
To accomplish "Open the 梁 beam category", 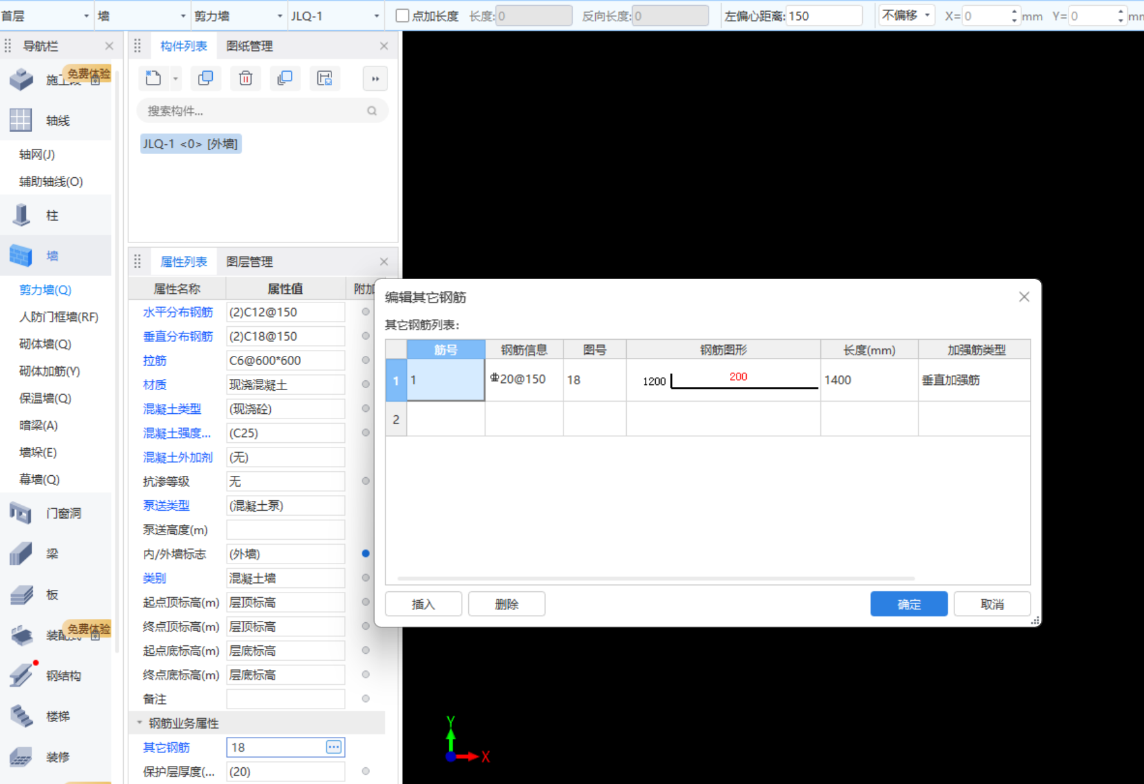I will [57, 554].
